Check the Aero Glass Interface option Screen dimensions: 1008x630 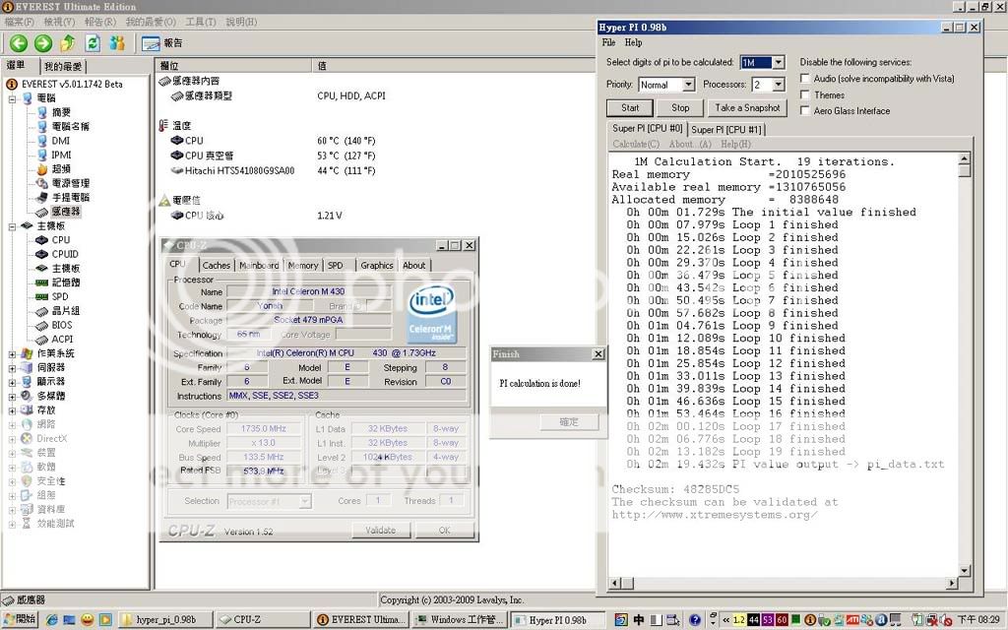tap(804, 110)
